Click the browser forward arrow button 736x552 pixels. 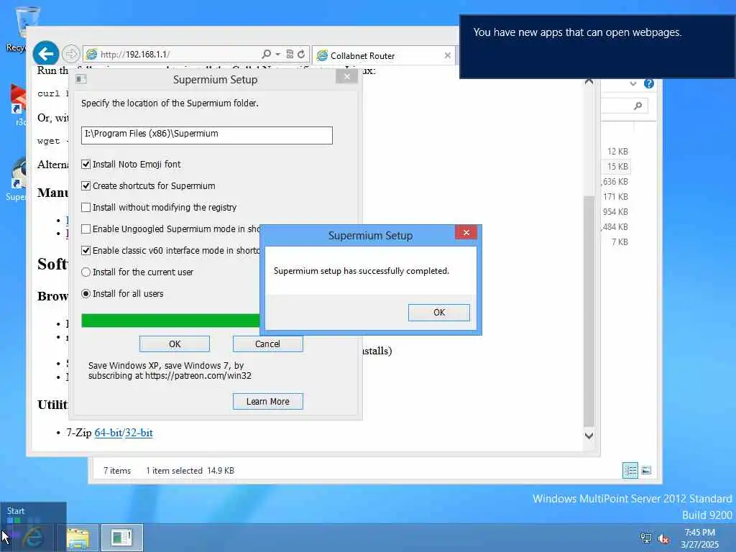[71, 54]
